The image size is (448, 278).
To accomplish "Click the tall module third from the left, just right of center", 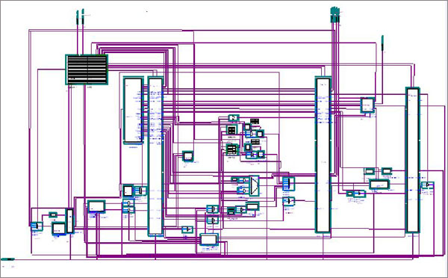I will coord(323,155).
